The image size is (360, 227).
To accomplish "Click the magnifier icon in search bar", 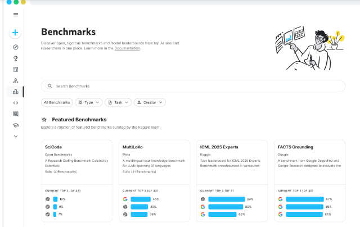I will pyautogui.click(x=50, y=86).
